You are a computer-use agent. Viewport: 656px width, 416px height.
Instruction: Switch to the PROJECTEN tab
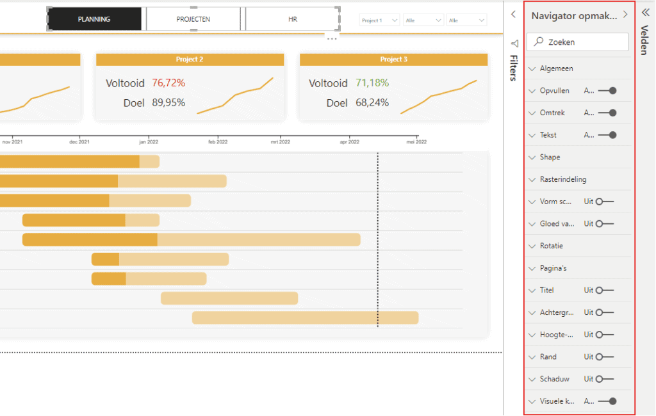[193, 19]
